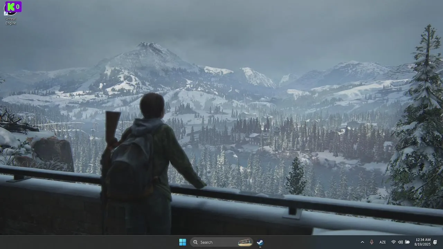Switch the AZE input language

coord(383,242)
